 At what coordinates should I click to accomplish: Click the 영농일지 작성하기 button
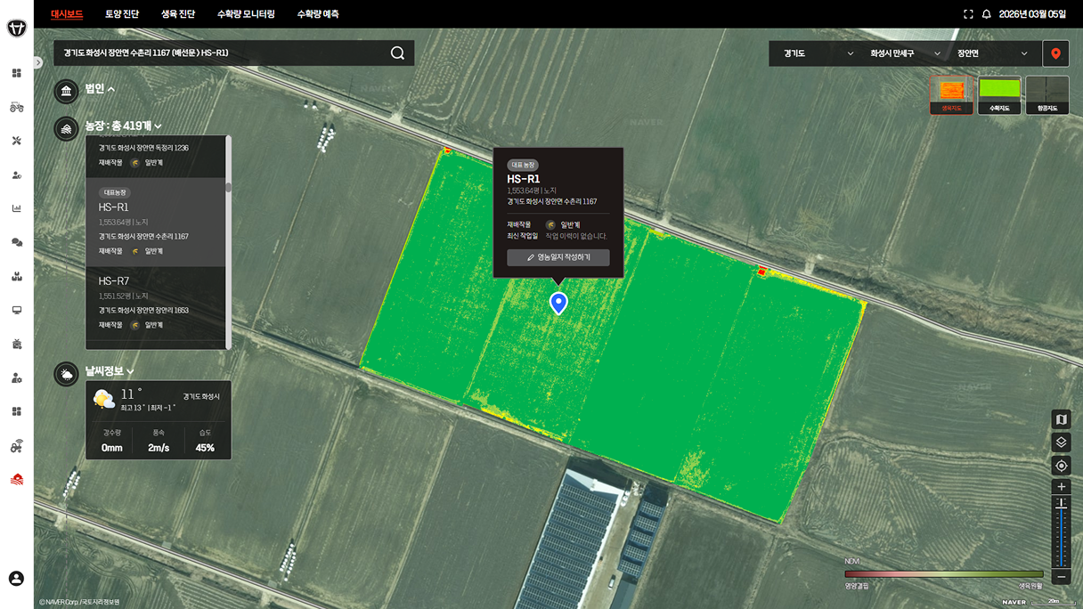558,257
